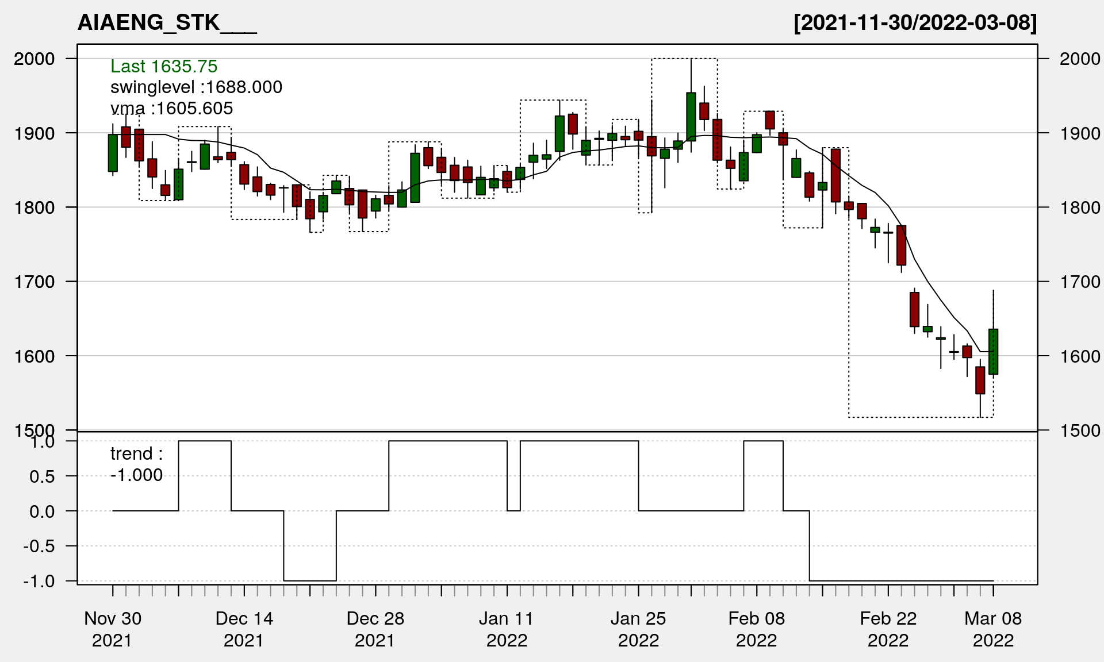This screenshot has width=1104, height=662.
Task: Click the tall green candle reaching 2000
Action: click(x=691, y=117)
